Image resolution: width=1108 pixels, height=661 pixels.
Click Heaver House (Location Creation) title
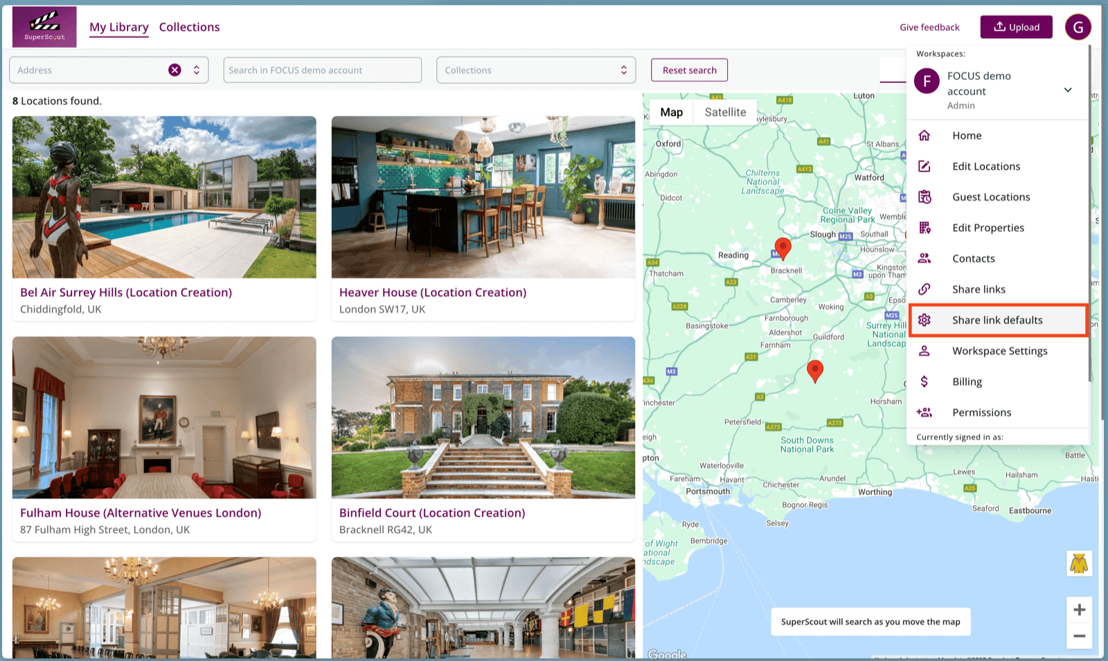coord(433,292)
